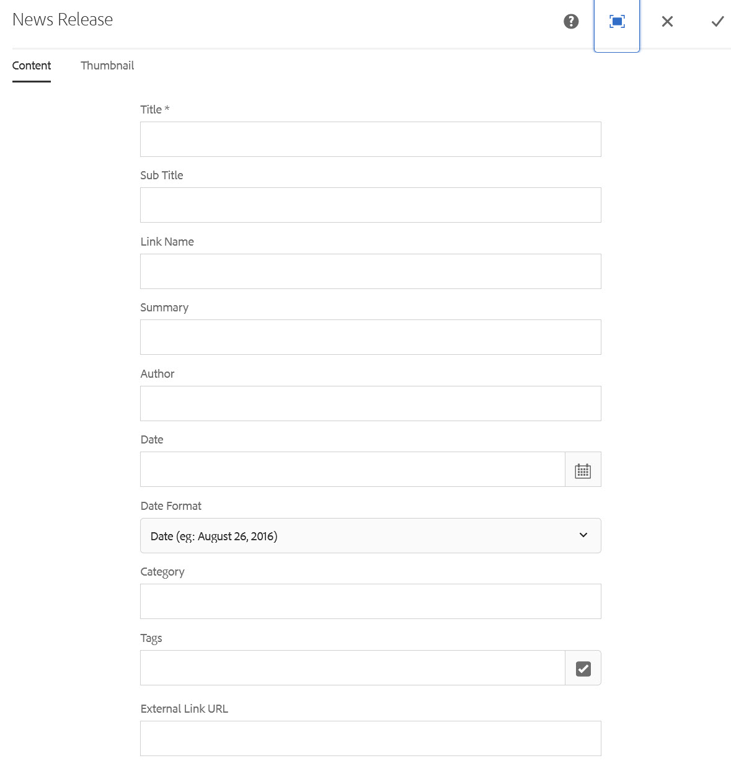The image size is (731, 771).
Task: Click the Tags input field
Action: click(x=352, y=668)
